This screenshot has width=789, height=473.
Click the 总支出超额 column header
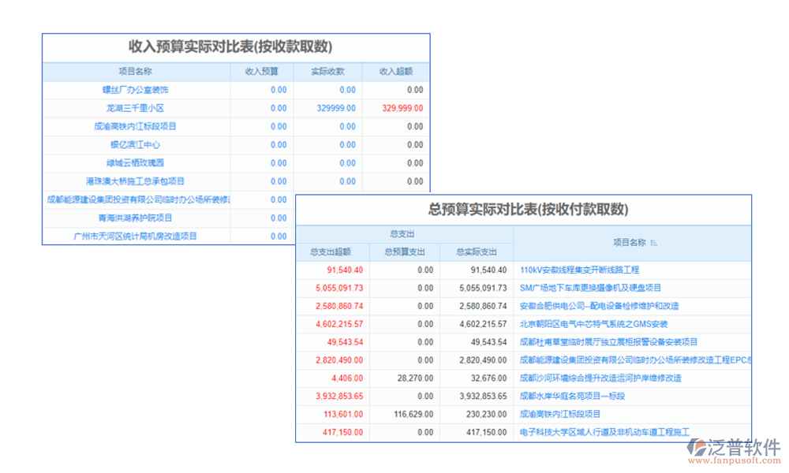[331, 252]
